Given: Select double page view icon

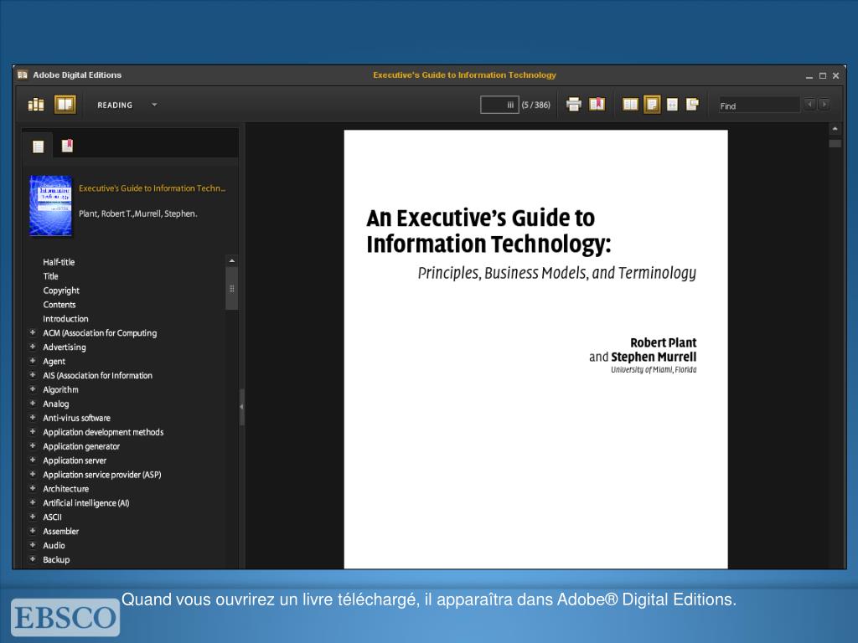Looking at the screenshot, I should [x=630, y=105].
